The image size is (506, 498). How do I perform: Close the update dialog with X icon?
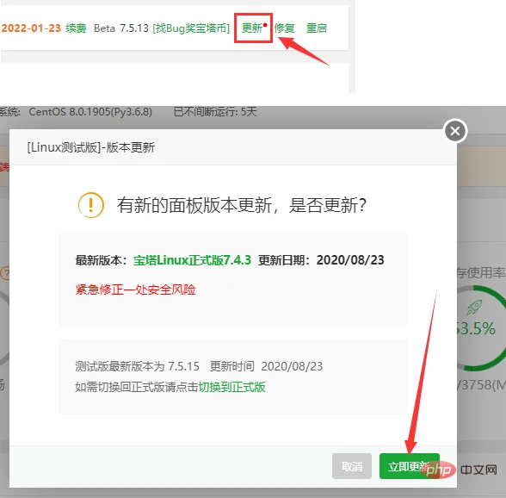pos(455,131)
